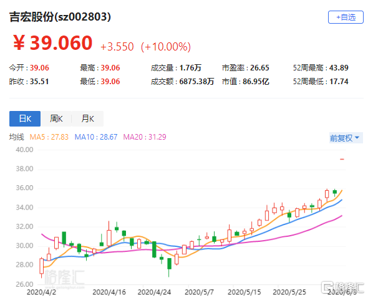The height and width of the screenshot is (298, 368).
Task: Open the 前复权 adjustment dropdown
Action: 346,138
